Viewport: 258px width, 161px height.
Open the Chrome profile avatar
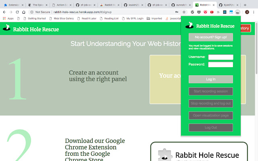coord(247,12)
